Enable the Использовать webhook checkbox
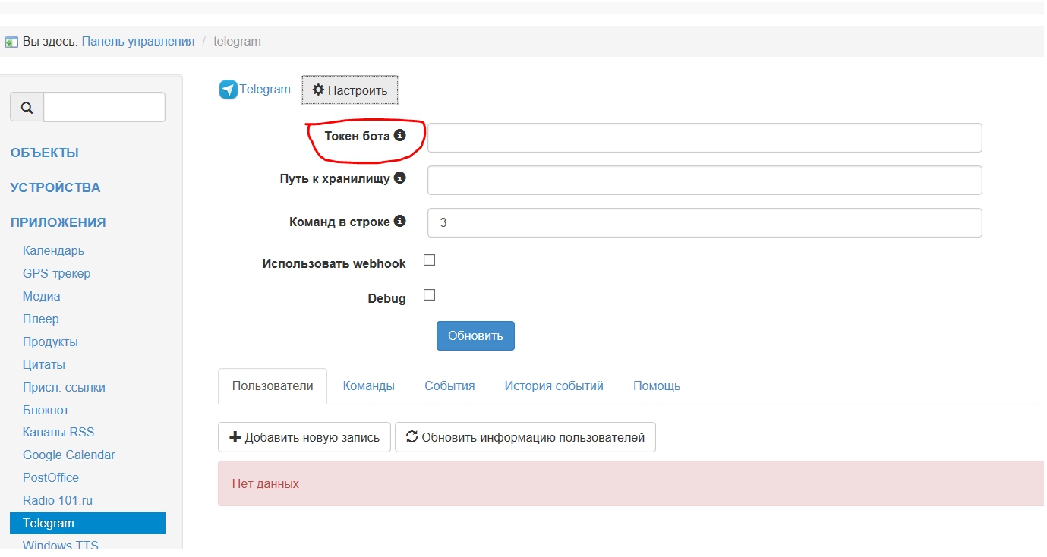The width and height of the screenshot is (1047, 557). 429,260
